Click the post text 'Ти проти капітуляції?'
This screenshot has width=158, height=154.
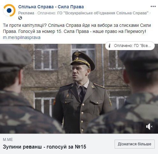pos(25,26)
